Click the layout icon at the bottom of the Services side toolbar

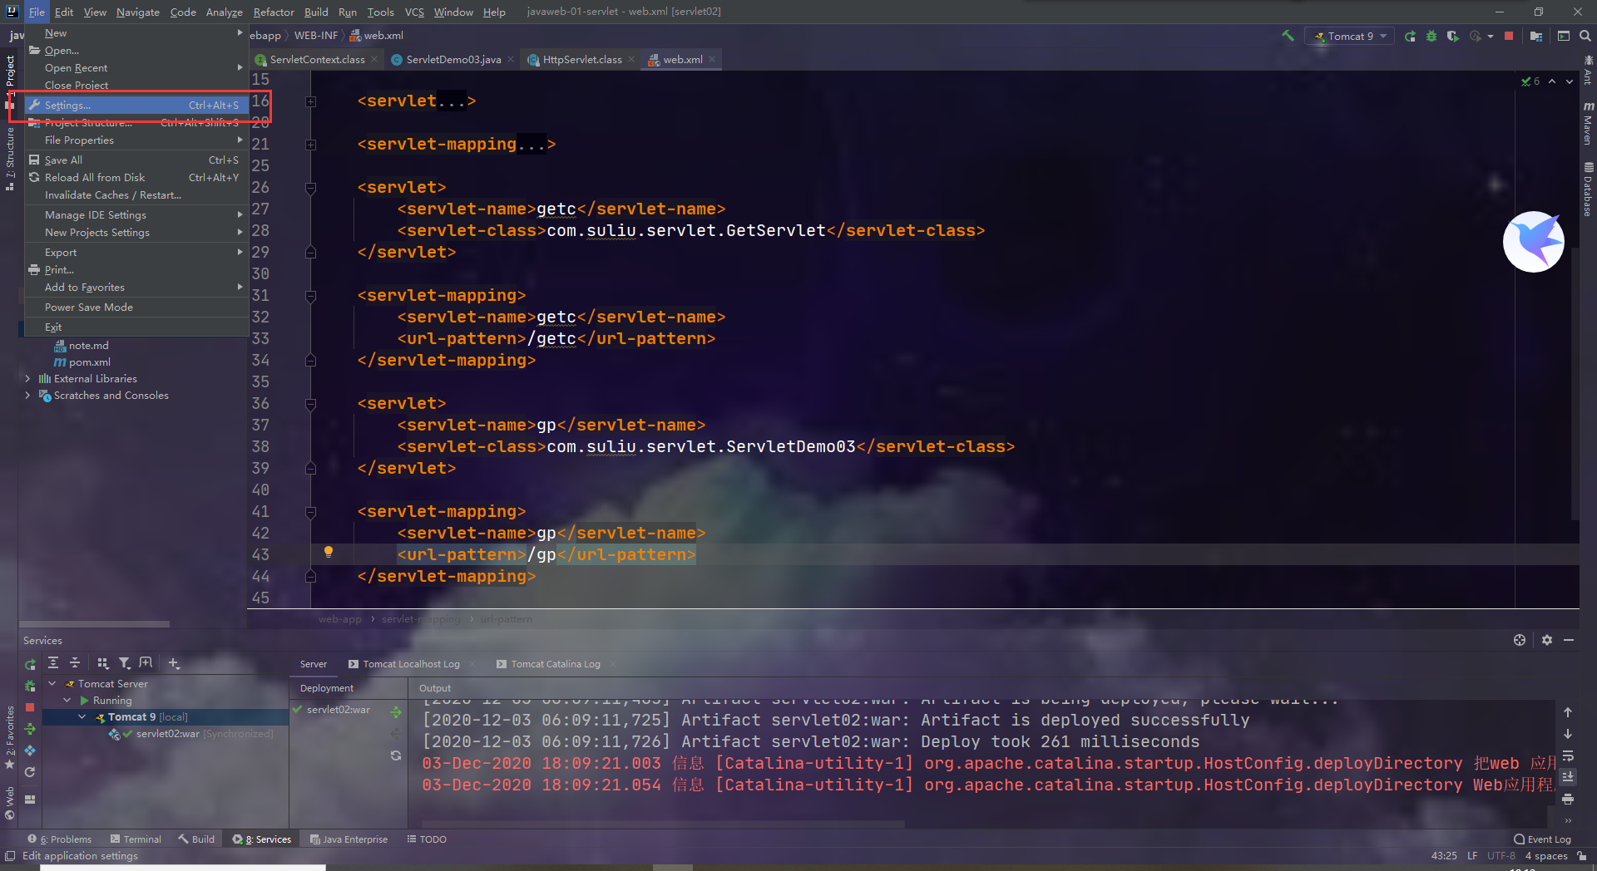30,800
